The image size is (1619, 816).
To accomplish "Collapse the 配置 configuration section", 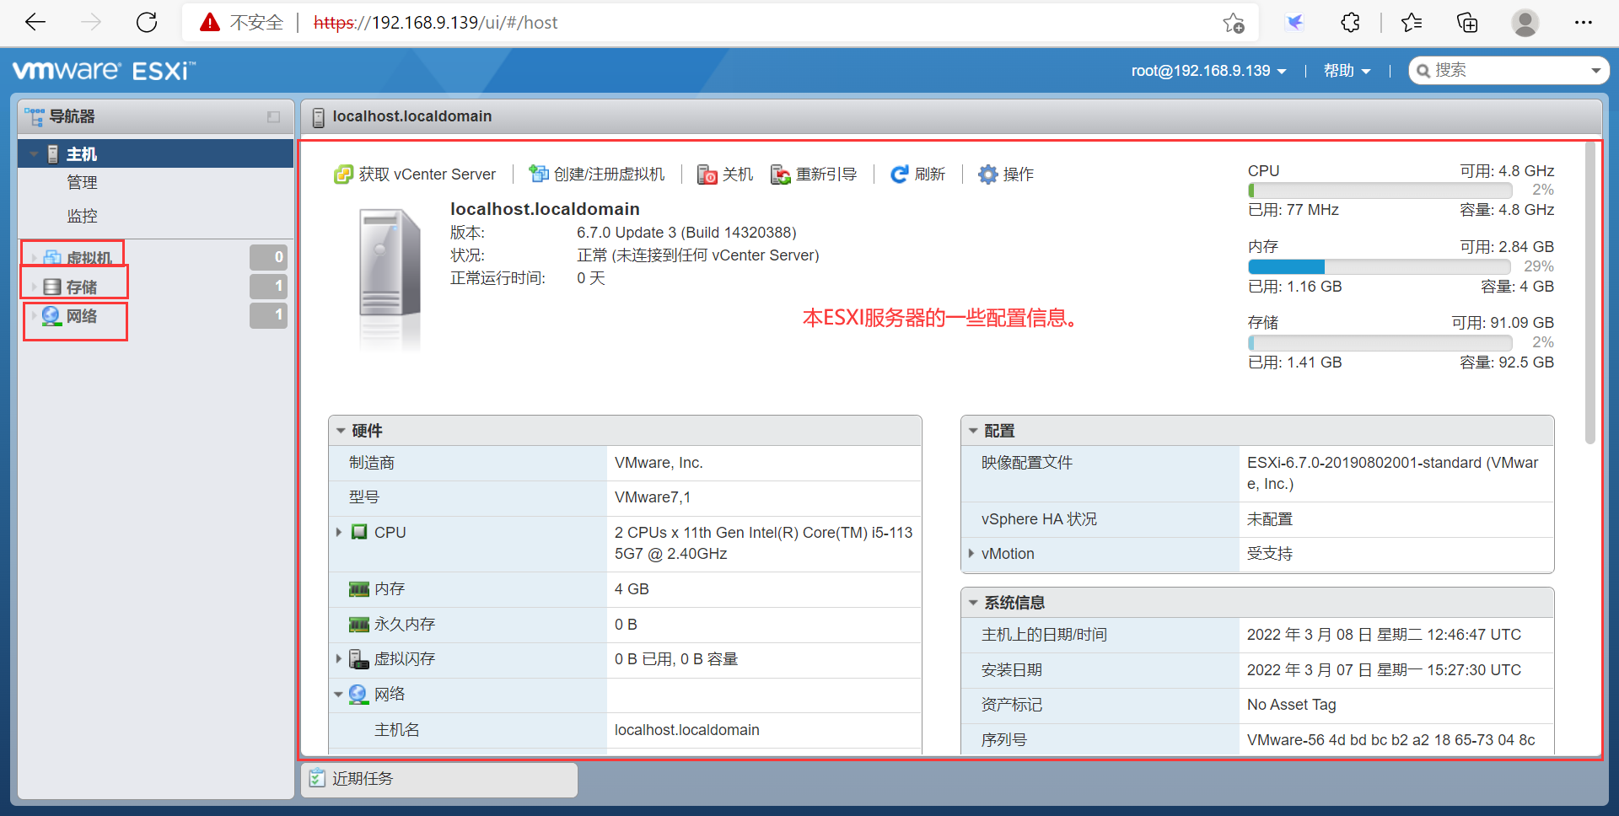I will pos(973,431).
